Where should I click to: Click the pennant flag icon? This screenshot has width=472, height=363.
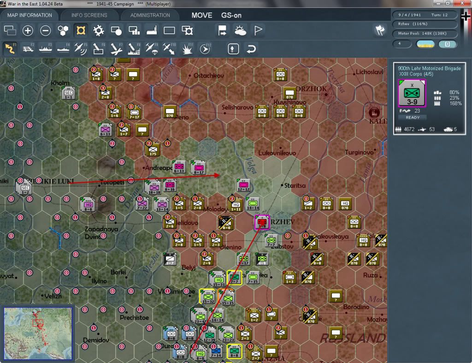tap(258, 30)
